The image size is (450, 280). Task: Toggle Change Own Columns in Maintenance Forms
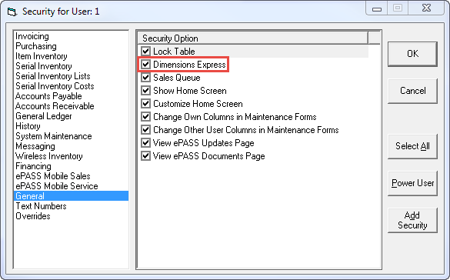pyautogui.click(x=146, y=117)
